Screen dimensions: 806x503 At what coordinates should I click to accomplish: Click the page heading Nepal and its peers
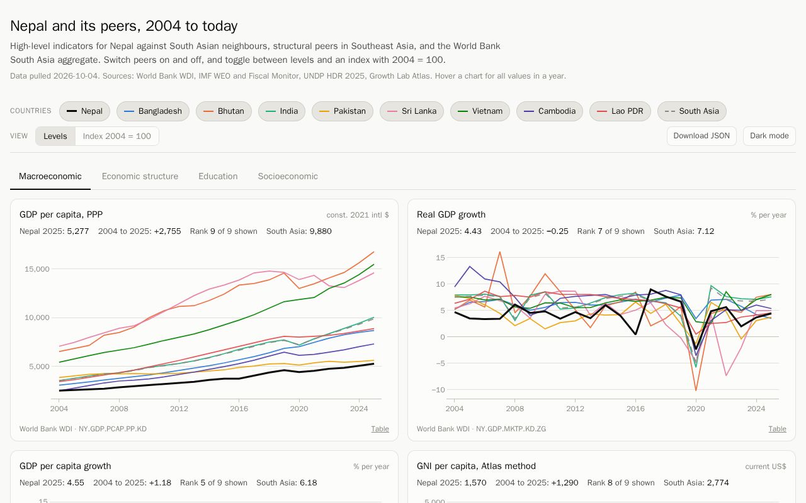coord(124,26)
